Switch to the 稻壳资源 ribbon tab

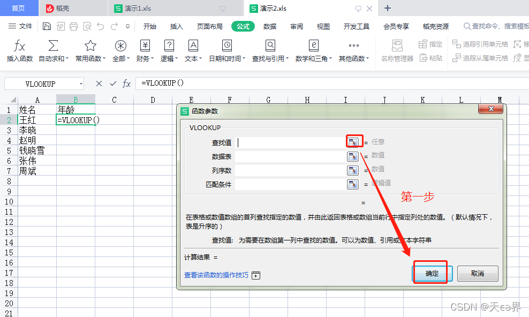click(x=436, y=26)
